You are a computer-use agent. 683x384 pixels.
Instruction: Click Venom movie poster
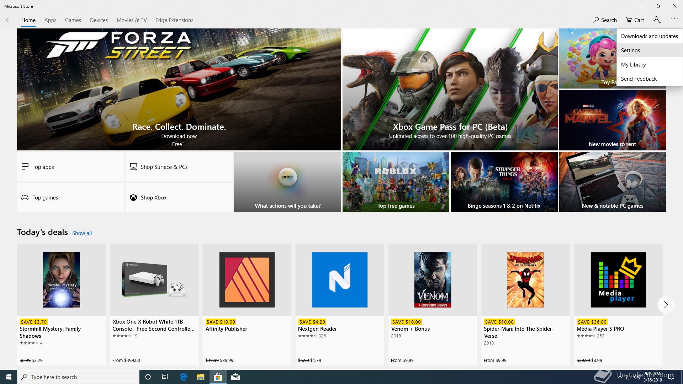(x=433, y=280)
